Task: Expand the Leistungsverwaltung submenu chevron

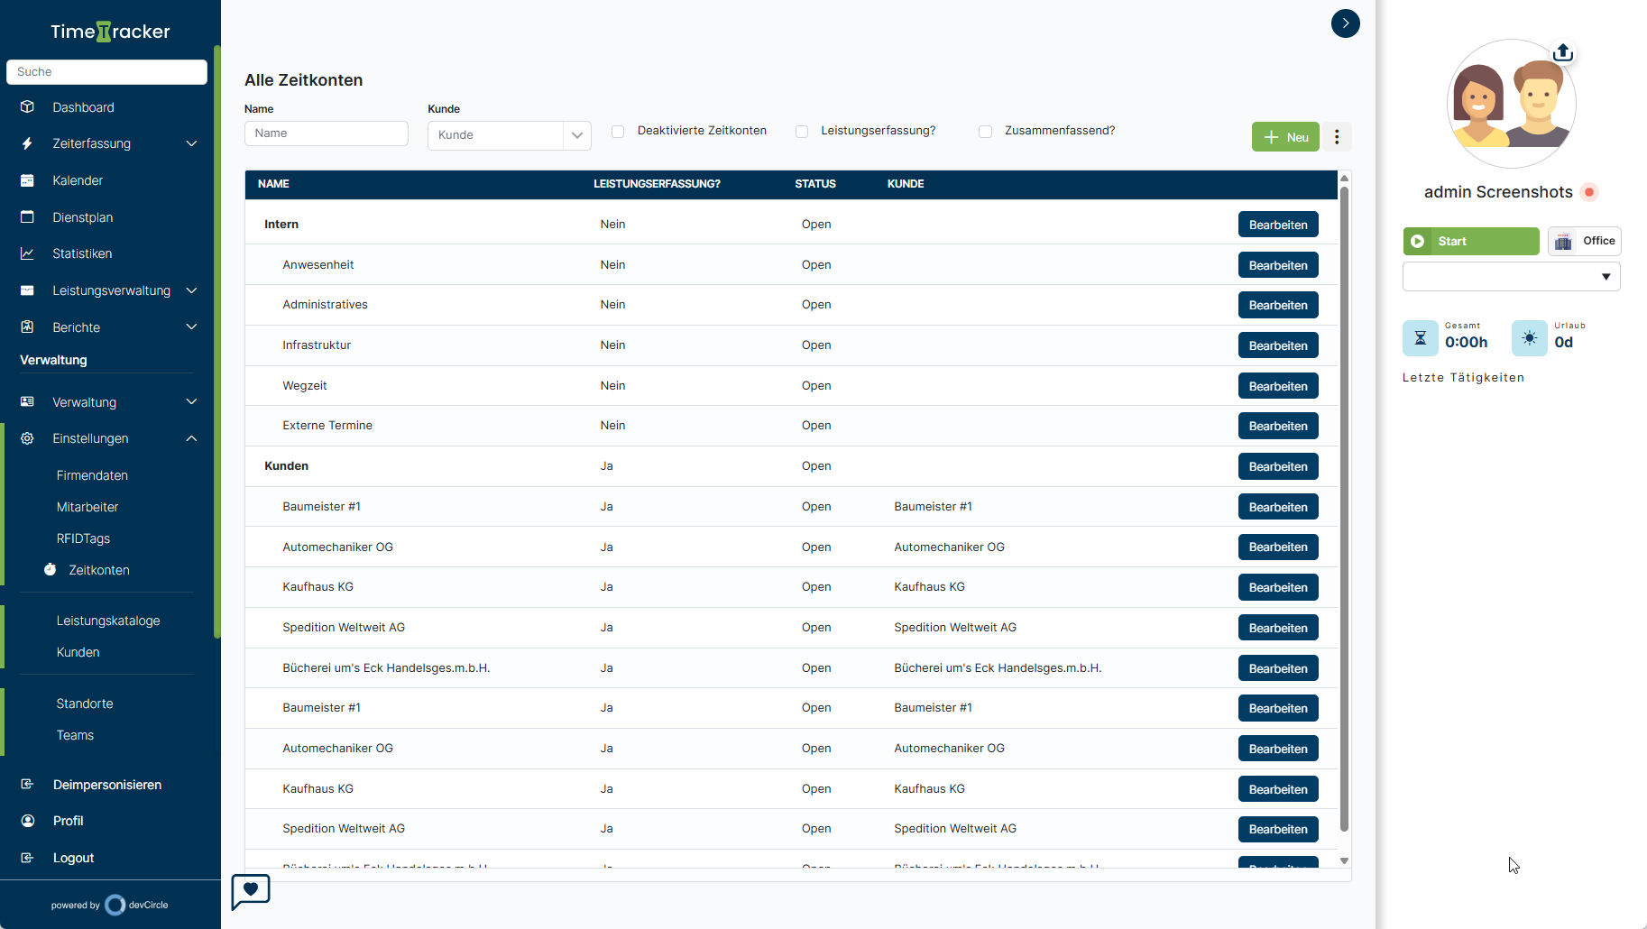Action: coord(191,290)
